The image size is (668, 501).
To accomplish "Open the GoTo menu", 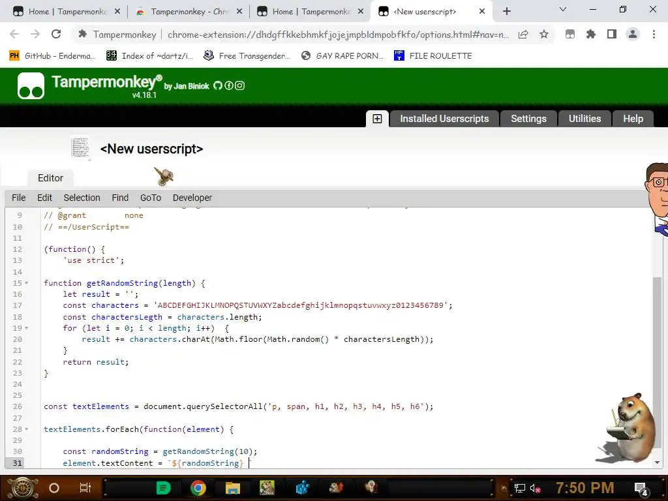I will click(151, 198).
